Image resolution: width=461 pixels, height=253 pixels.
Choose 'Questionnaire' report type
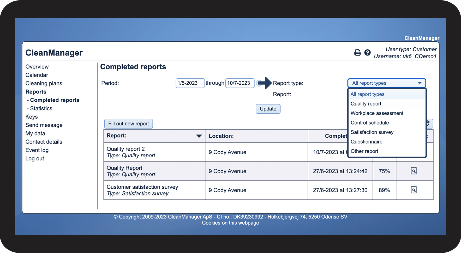click(x=366, y=142)
